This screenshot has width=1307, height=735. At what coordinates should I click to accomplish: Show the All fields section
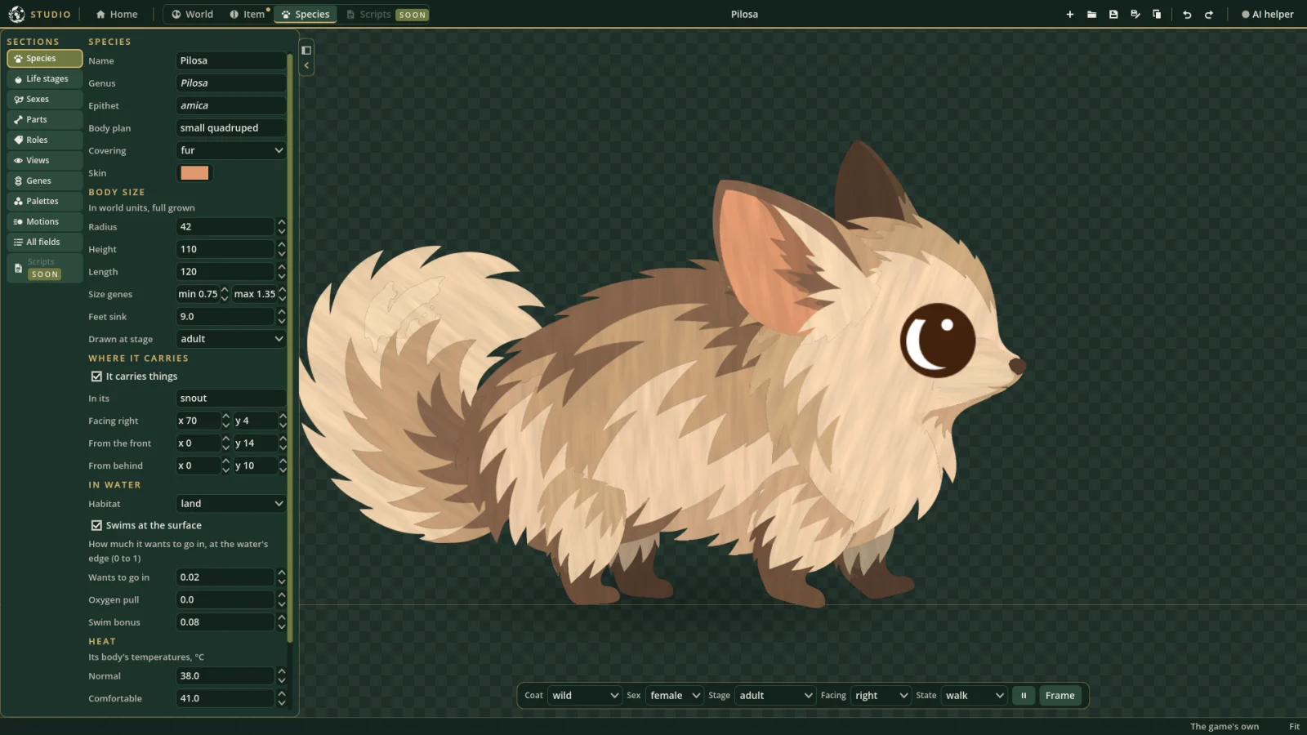tap(45, 243)
